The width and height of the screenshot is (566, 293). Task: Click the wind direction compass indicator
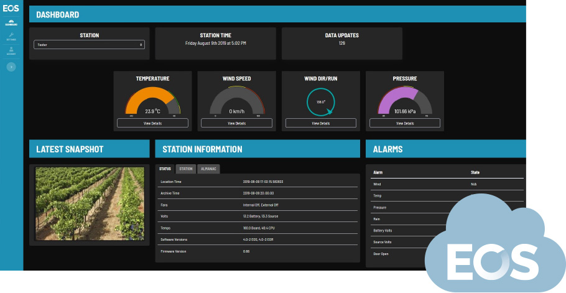coord(321,101)
